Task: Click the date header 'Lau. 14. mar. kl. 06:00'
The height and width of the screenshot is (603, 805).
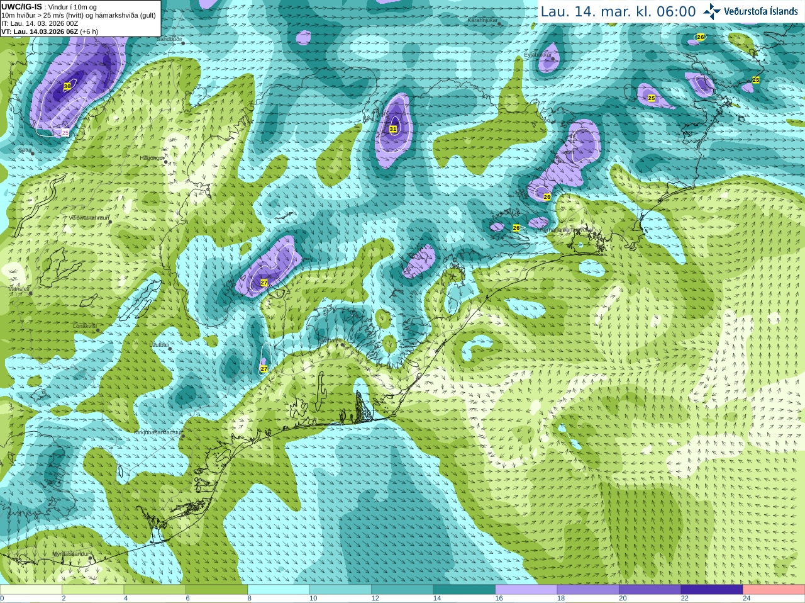Action: point(618,11)
